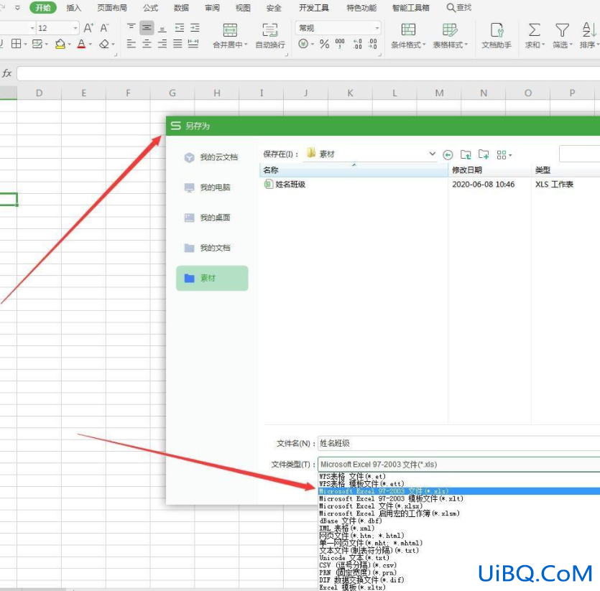The image size is (600, 591).
Task: Select the 姓名班级 file in list
Action: coord(285,185)
